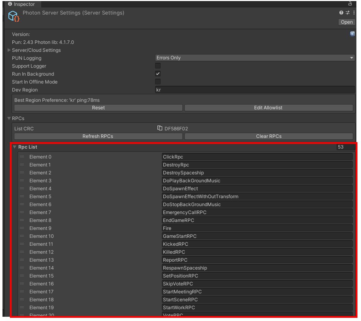
Task: Expand Server/Cloud Settings foldout
Action: (9, 50)
